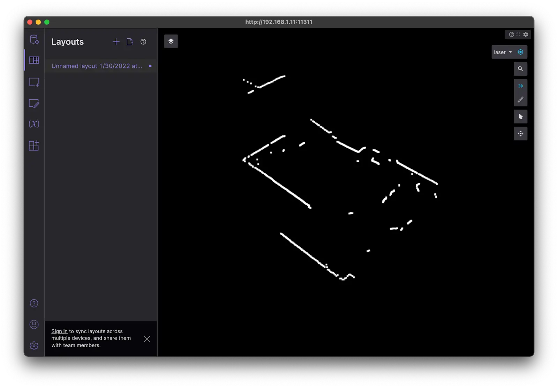558x388 pixels.
Task: Expand the topic layers panel button
Action: click(x=171, y=41)
